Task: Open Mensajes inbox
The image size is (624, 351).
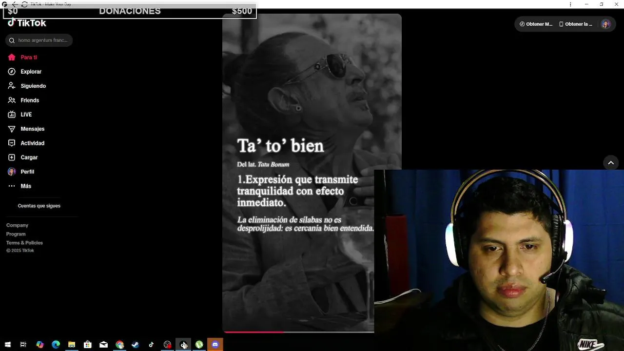Action: [26, 129]
